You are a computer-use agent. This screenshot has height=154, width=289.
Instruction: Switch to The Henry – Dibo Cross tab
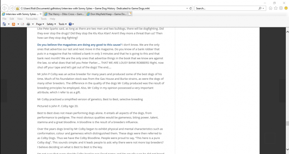click(64, 14)
